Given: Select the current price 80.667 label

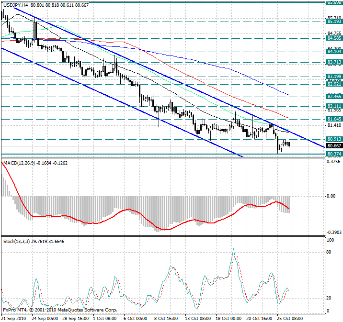Looking at the screenshot, I should coord(334,146).
